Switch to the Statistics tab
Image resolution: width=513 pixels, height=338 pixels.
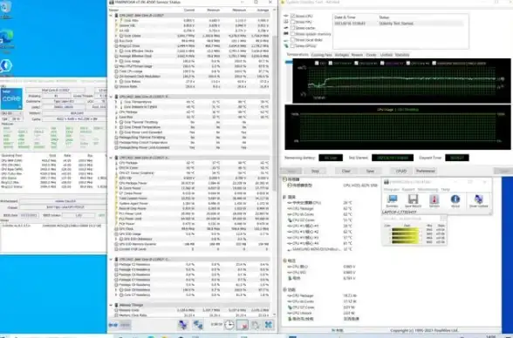(x=402, y=55)
